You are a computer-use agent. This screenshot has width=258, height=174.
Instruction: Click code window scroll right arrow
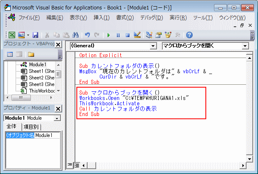243,165
